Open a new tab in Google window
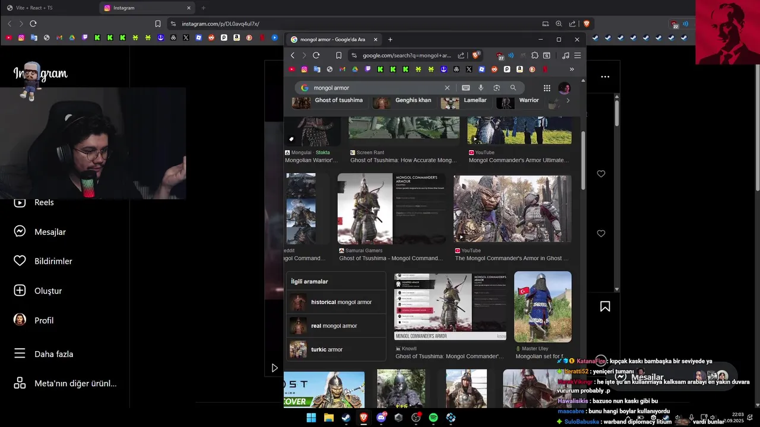 (390, 40)
